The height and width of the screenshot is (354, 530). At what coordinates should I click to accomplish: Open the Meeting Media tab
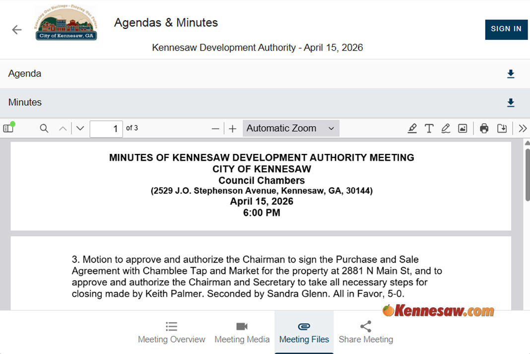pyautogui.click(x=242, y=332)
